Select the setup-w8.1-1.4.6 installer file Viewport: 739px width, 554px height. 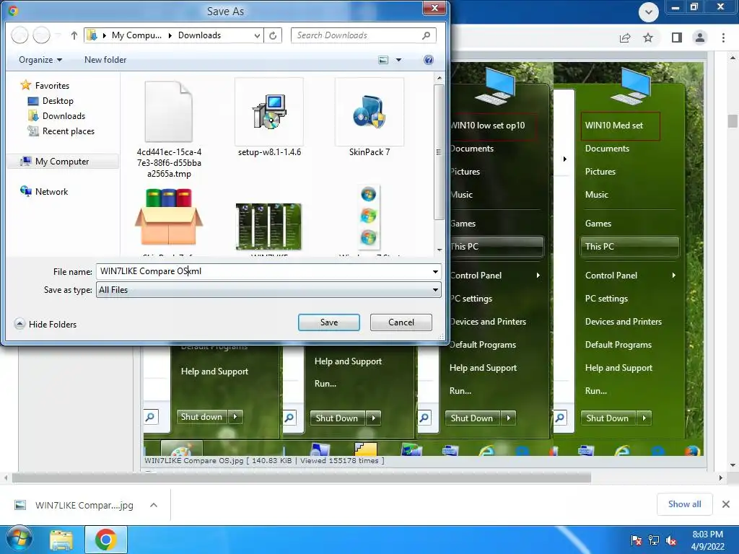click(270, 112)
